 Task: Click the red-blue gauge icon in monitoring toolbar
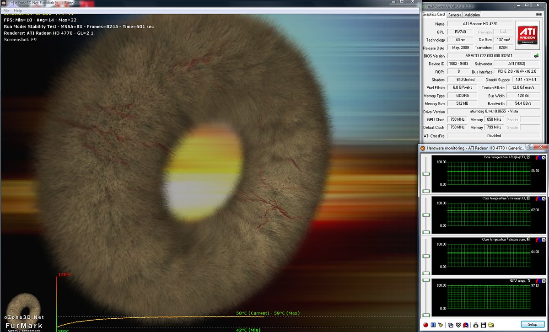(465, 325)
